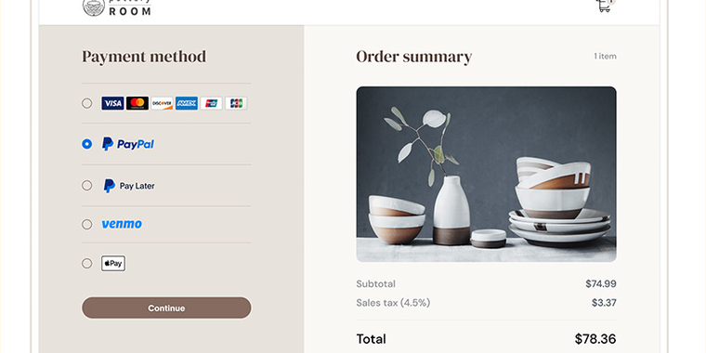Screen dimensions: 706x353
Task: Click the Amex card logo
Action: 187,103
